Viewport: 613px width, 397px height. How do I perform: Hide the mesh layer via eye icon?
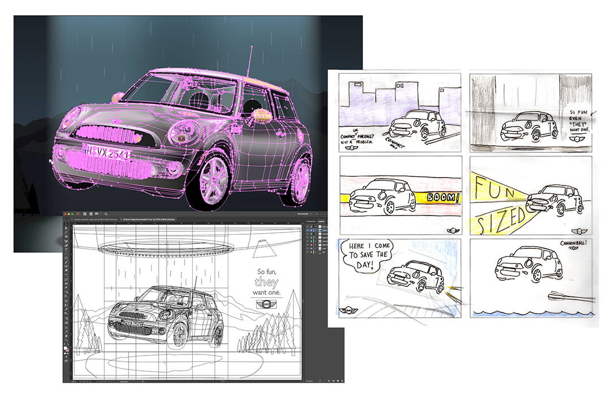point(308,230)
